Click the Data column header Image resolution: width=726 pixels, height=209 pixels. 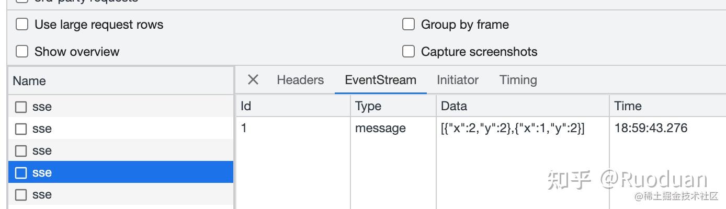coord(453,106)
